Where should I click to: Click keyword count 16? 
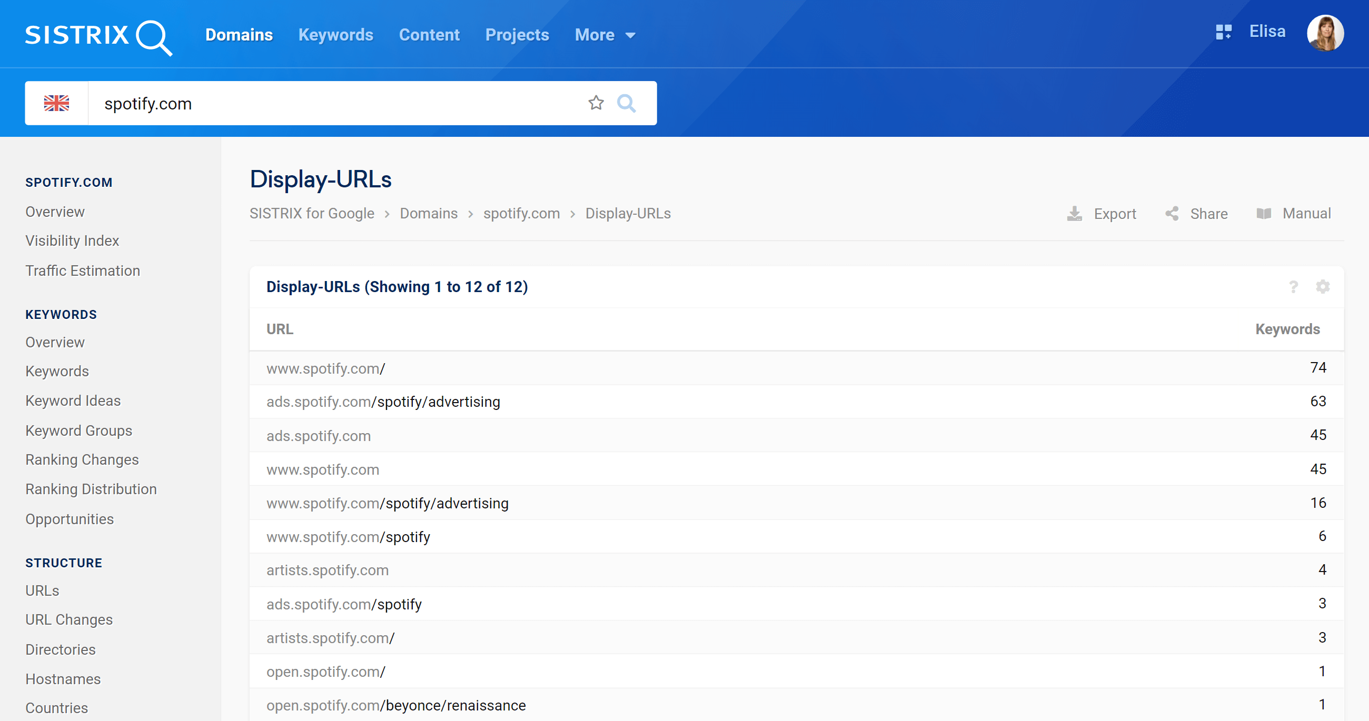coord(1317,503)
